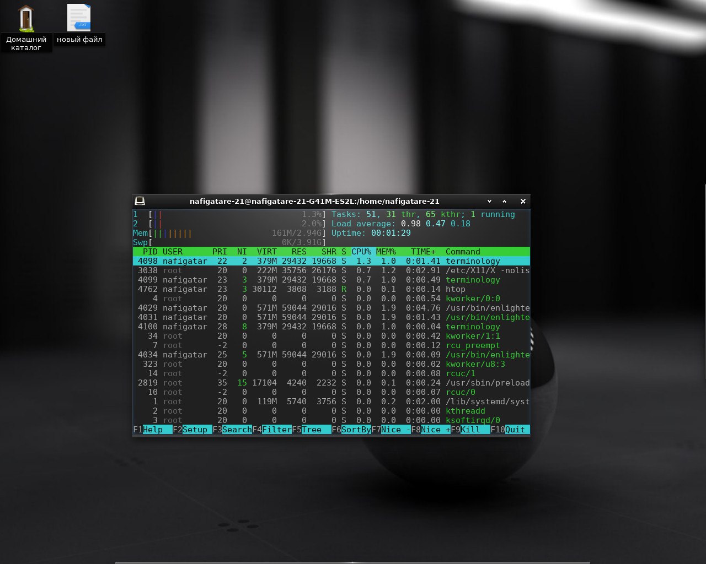Click the PID column header
This screenshot has height=564, width=706.
coord(149,252)
